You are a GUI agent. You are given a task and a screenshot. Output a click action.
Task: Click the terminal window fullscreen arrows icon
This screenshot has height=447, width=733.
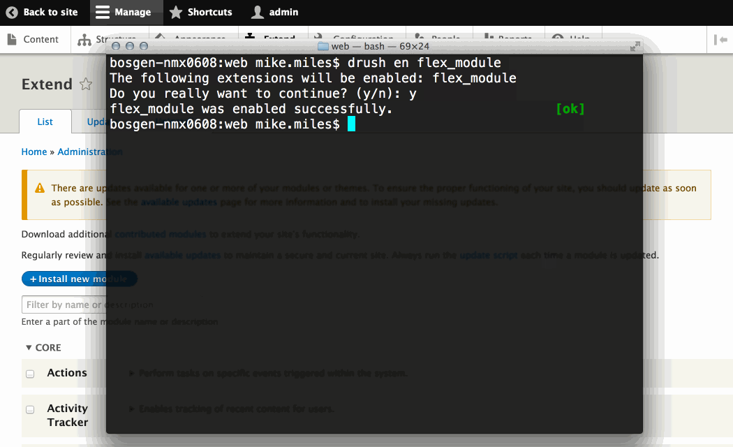[635, 46]
